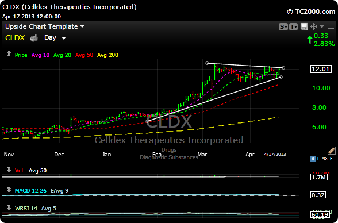The height and width of the screenshot is (223, 338).
Task: Click the Avg 10 magenta legend label
Action: pos(40,55)
